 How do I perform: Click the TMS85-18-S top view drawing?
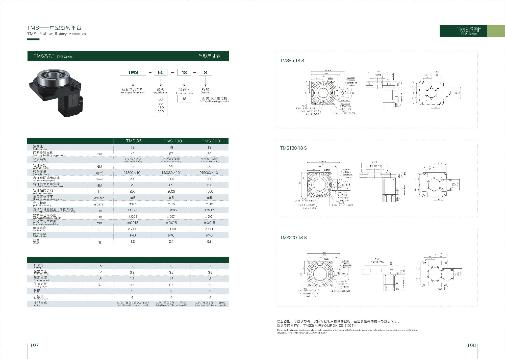pyautogui.click(x=323, y=93)
